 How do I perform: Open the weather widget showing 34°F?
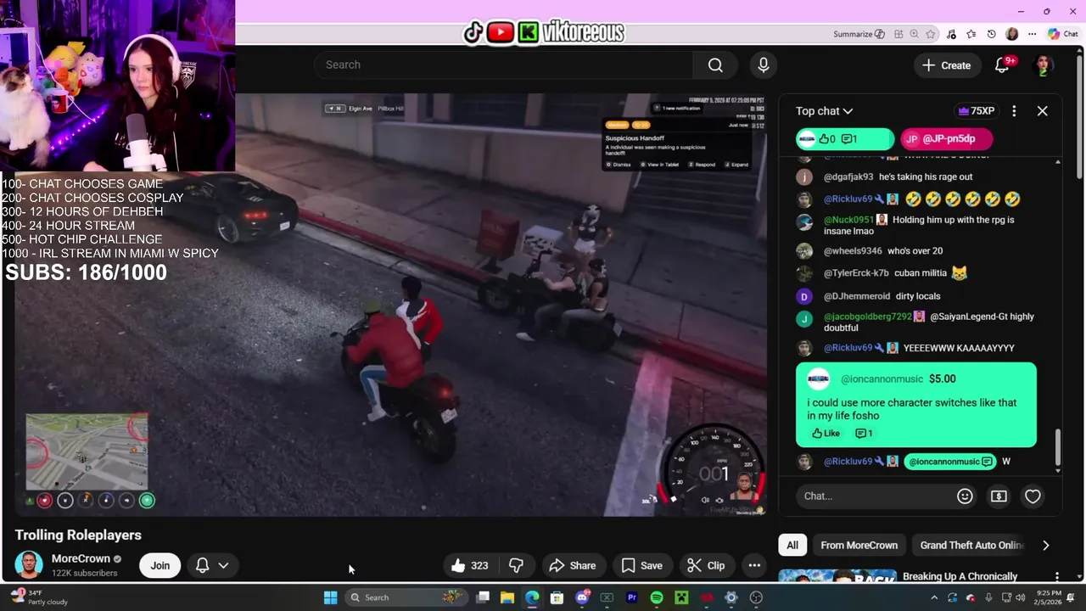pos(38,597)
